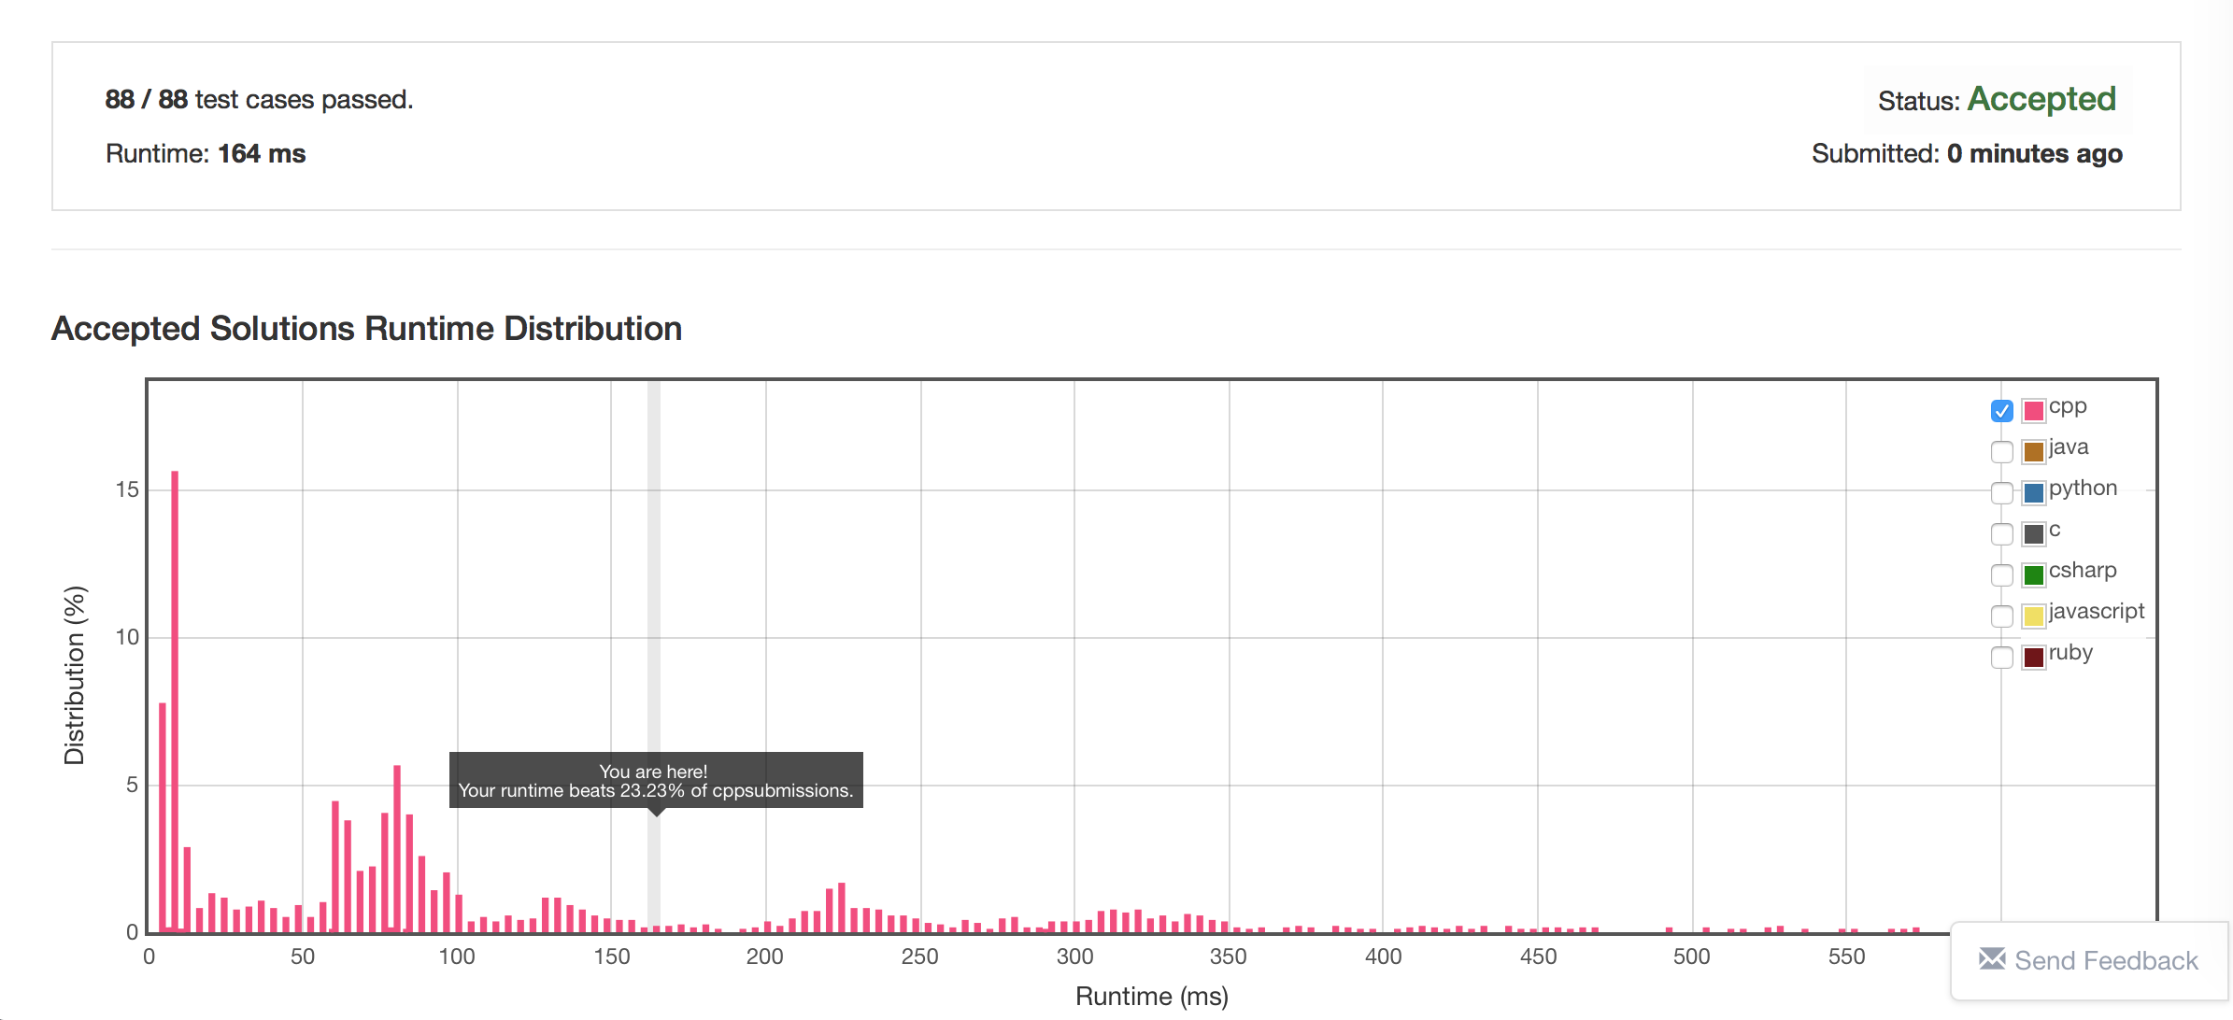This screenshot has width=2233, height=1020.
Task: Click the 'csharp' legend label
Action: [2083, 571]
